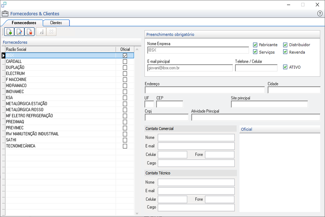Click the CEP input field

(x=170, y=104)
